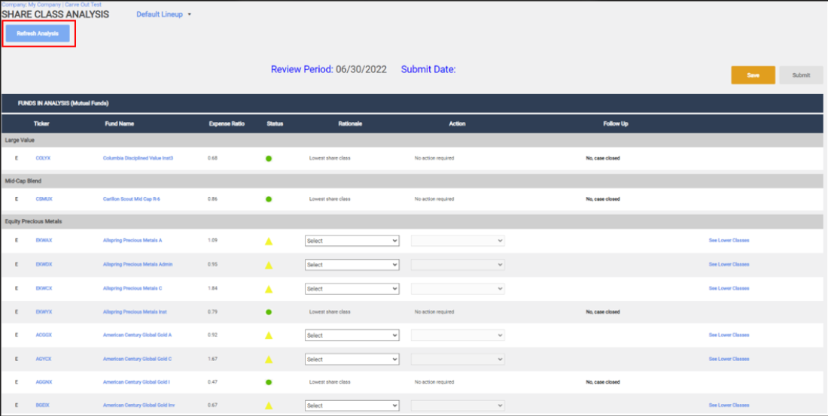The height and width of the screenshot is (416, 828).
Task: Click the Expense Ratio column header
Action: 227,123
